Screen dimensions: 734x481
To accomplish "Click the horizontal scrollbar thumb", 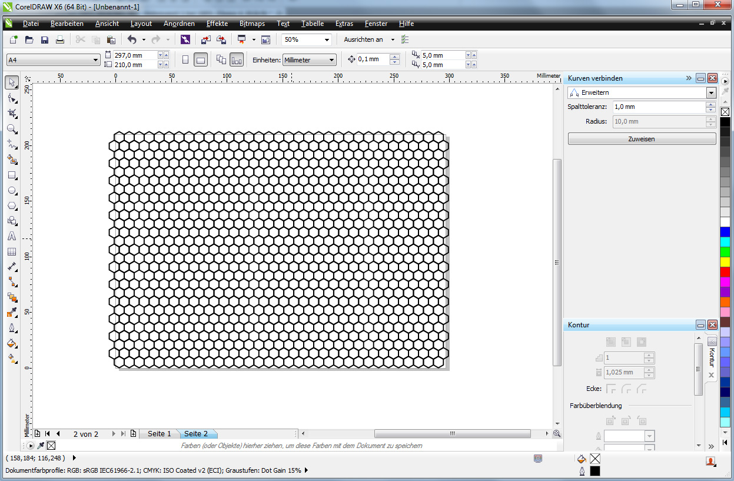I will coord(452,434).
